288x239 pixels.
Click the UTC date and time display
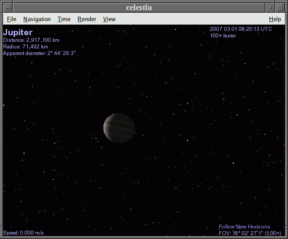241,29
